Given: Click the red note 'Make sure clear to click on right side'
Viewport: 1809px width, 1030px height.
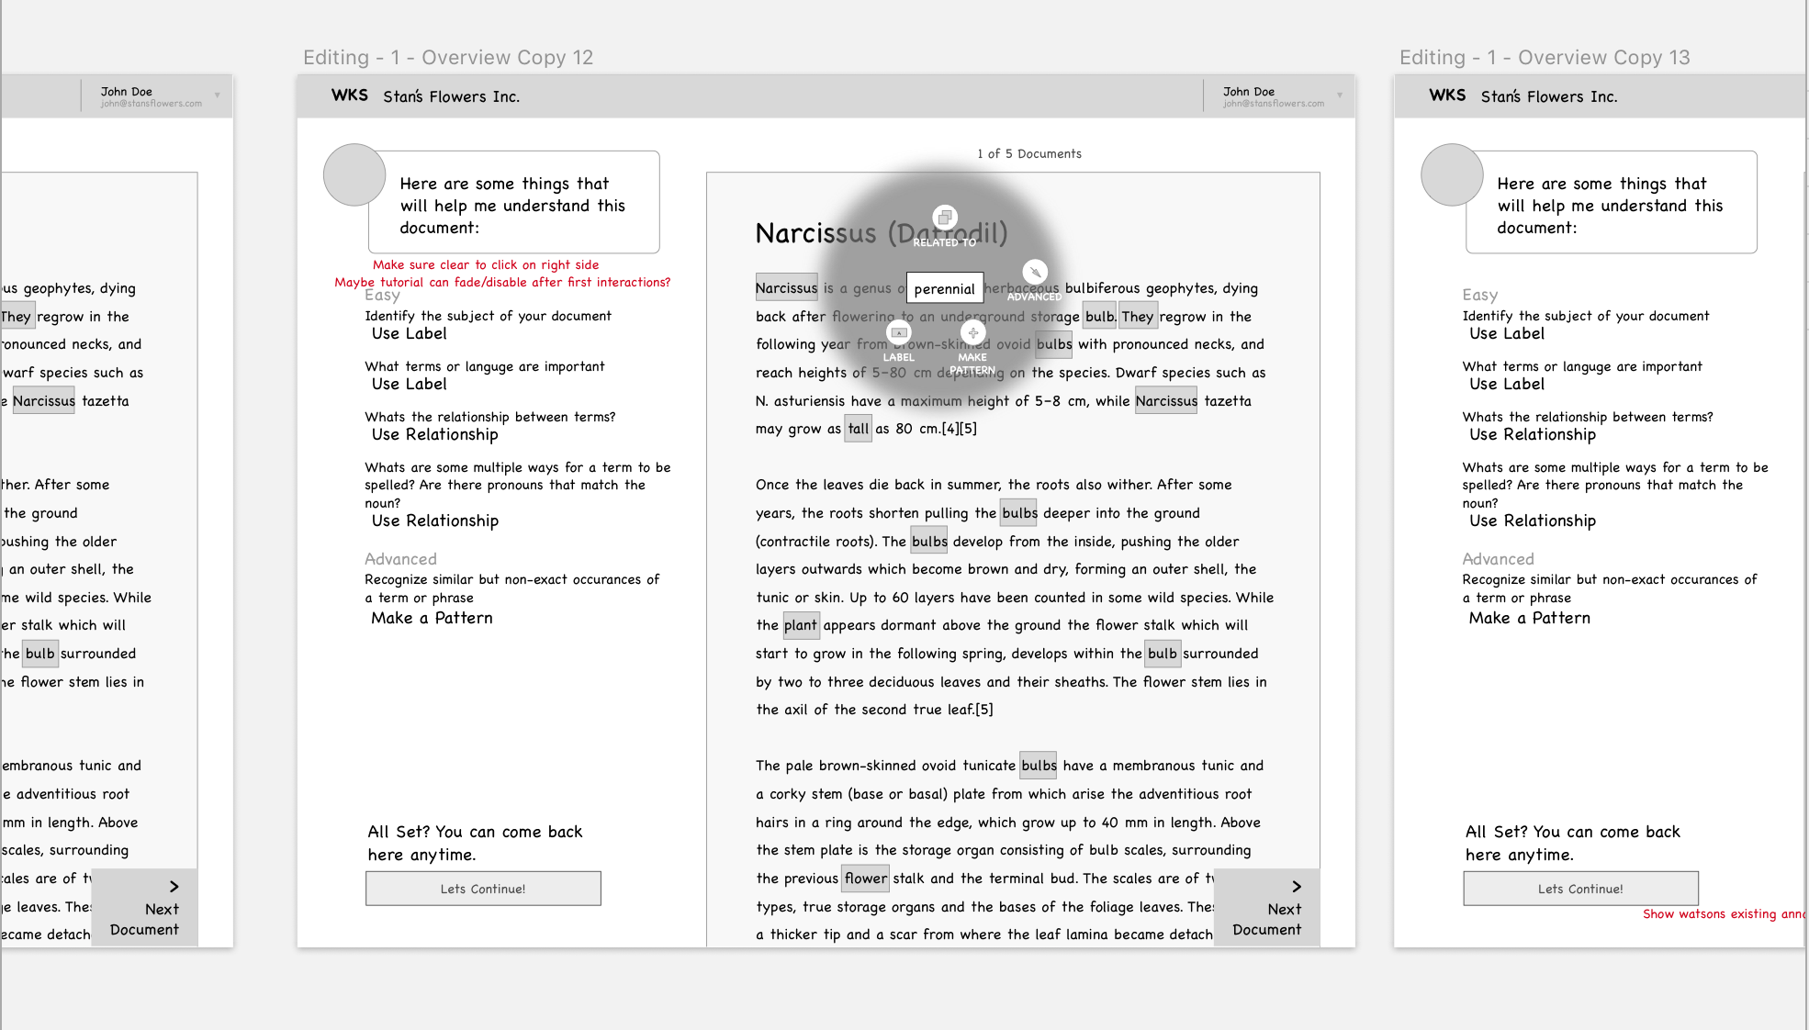Looking at the screenshot, I should (x=486, y=264).
